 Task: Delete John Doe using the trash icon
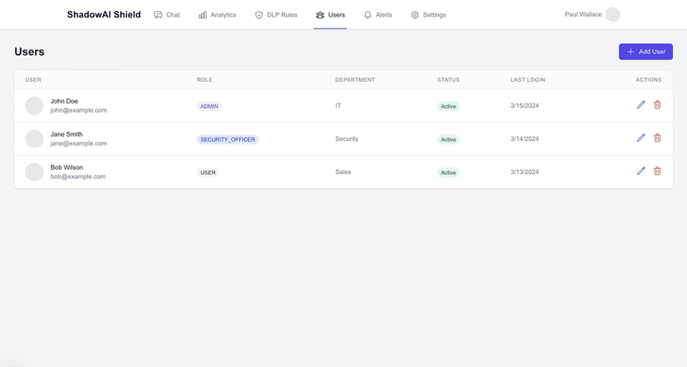[x=657, y=104]
